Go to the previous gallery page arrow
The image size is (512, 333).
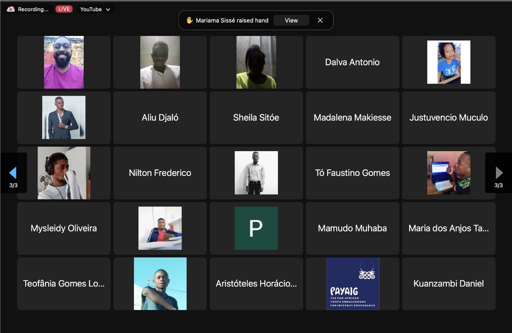pyautogui.click(x=13, y=172)
